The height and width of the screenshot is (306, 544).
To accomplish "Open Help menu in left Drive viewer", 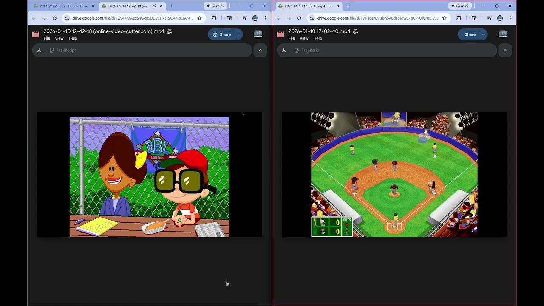I will point(73,38).
